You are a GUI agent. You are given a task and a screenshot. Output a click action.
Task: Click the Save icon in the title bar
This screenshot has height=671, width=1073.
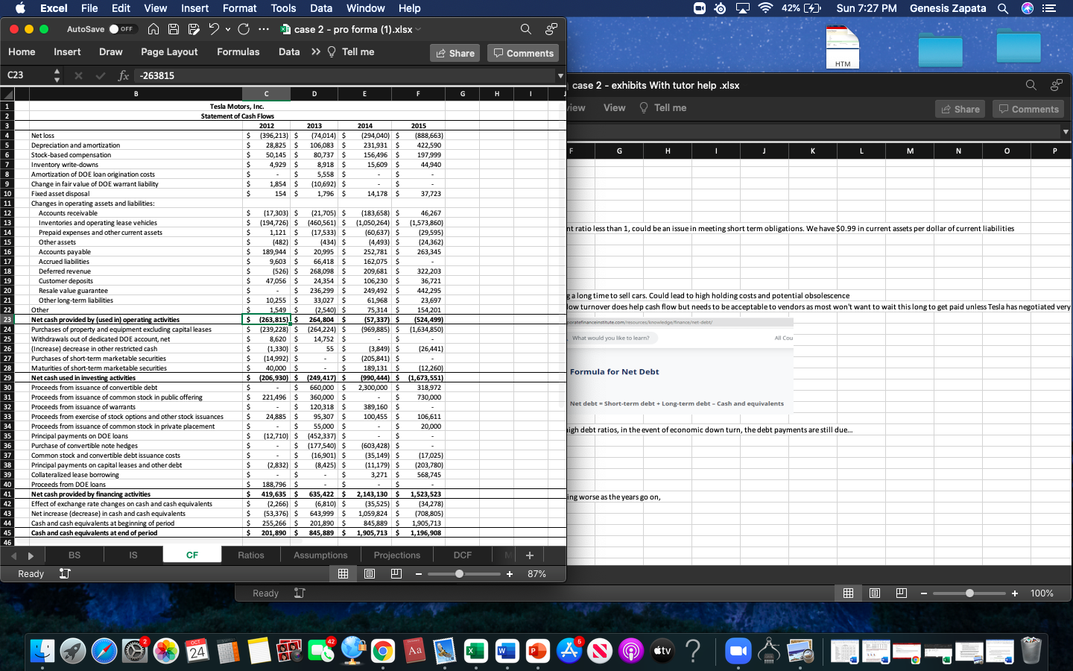click(x=172, y=28)
